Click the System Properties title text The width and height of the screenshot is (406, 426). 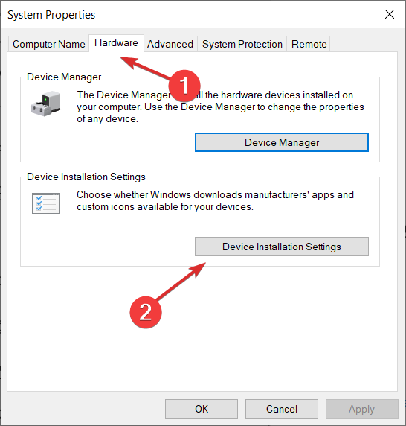tap(51, 15)
